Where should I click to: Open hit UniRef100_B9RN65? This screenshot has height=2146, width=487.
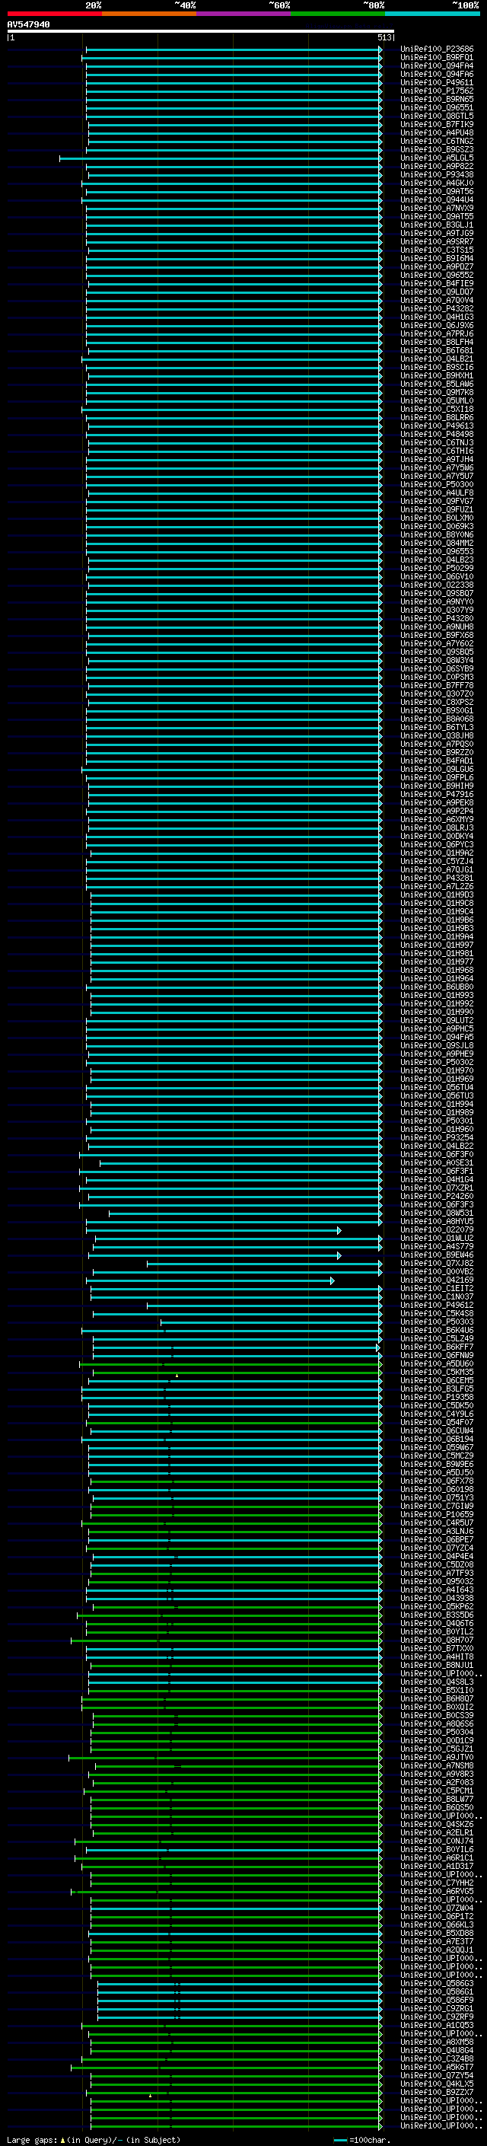[437, 99]
